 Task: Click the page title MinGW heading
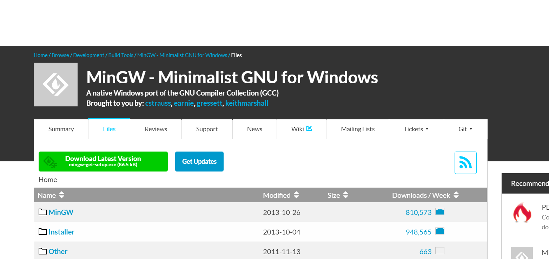point(232,77)
